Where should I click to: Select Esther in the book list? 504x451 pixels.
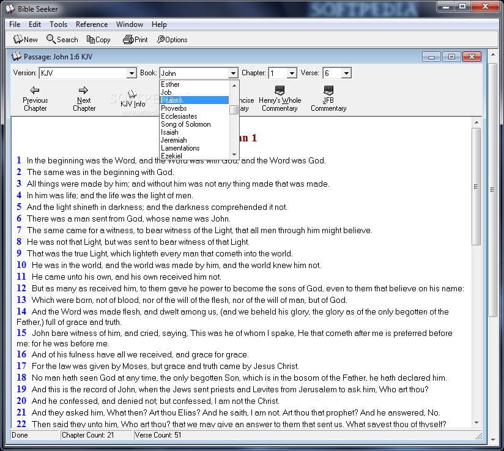pyautogui.click(x=195, y=84)
